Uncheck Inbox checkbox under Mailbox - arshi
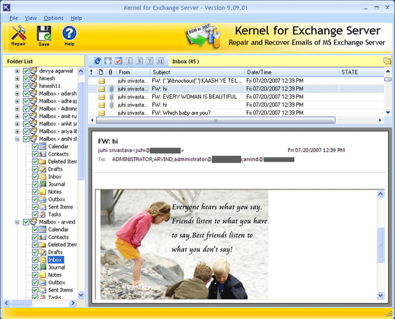Viewport: 395px width, 319px height. pos(35,177)
